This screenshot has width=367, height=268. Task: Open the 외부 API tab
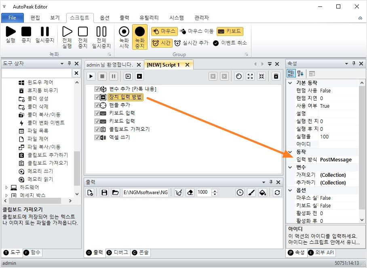point(321,253)
